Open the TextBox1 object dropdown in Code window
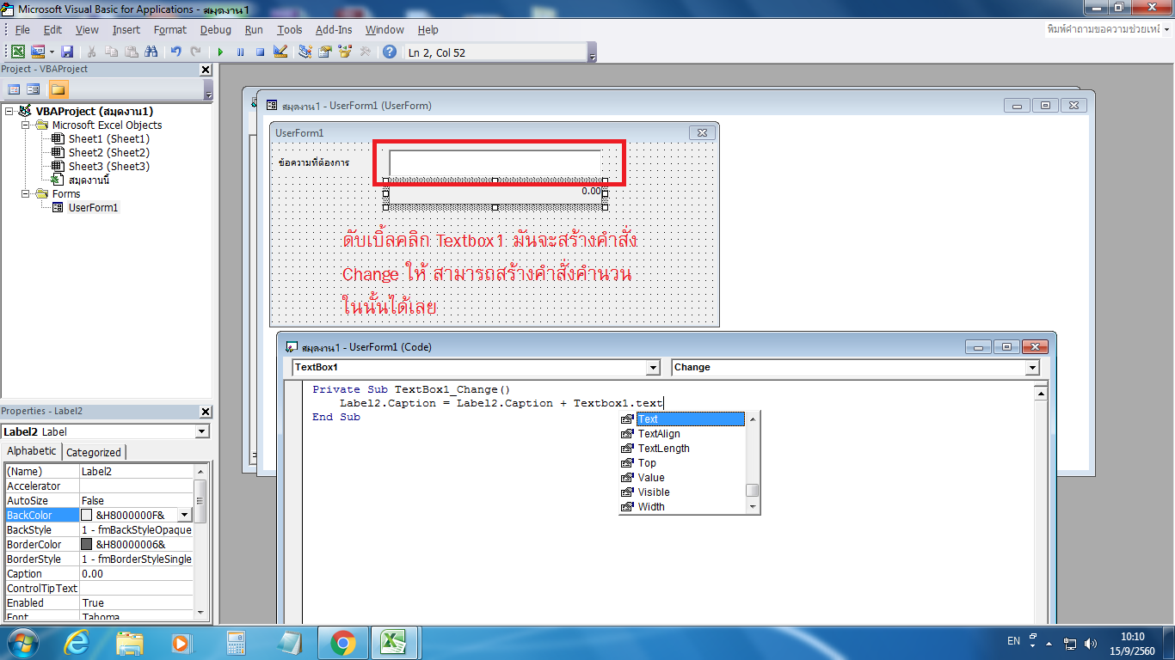The height and width of the screenshot is (660, 1175). [653, 368]
